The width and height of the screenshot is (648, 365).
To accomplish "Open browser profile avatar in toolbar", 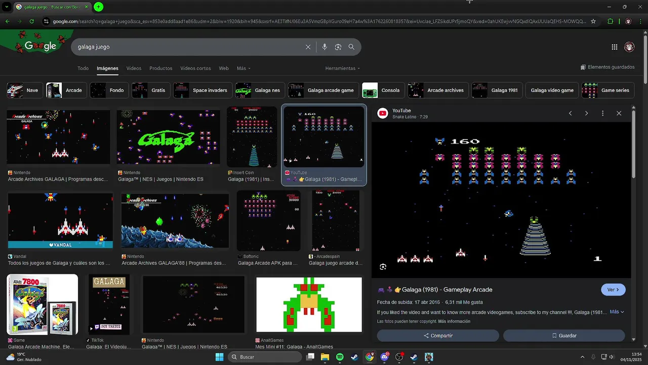I will pyautogui.click(x=628, y=21).
